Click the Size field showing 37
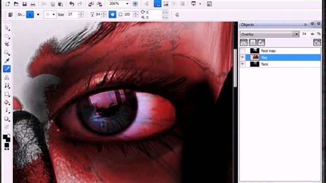The width and height of the screenshot is (326, 183). pos(72,15)
